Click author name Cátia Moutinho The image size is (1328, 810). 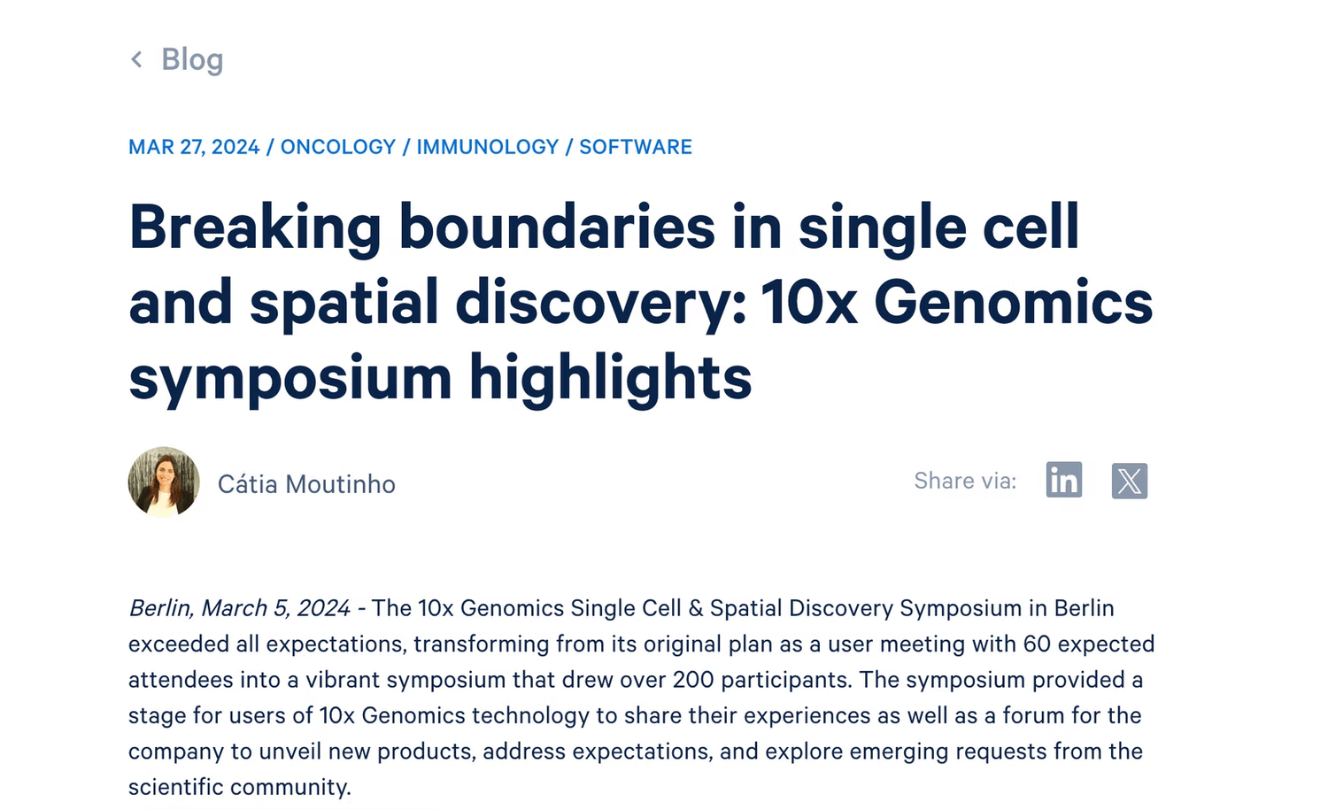coord(306,484)
